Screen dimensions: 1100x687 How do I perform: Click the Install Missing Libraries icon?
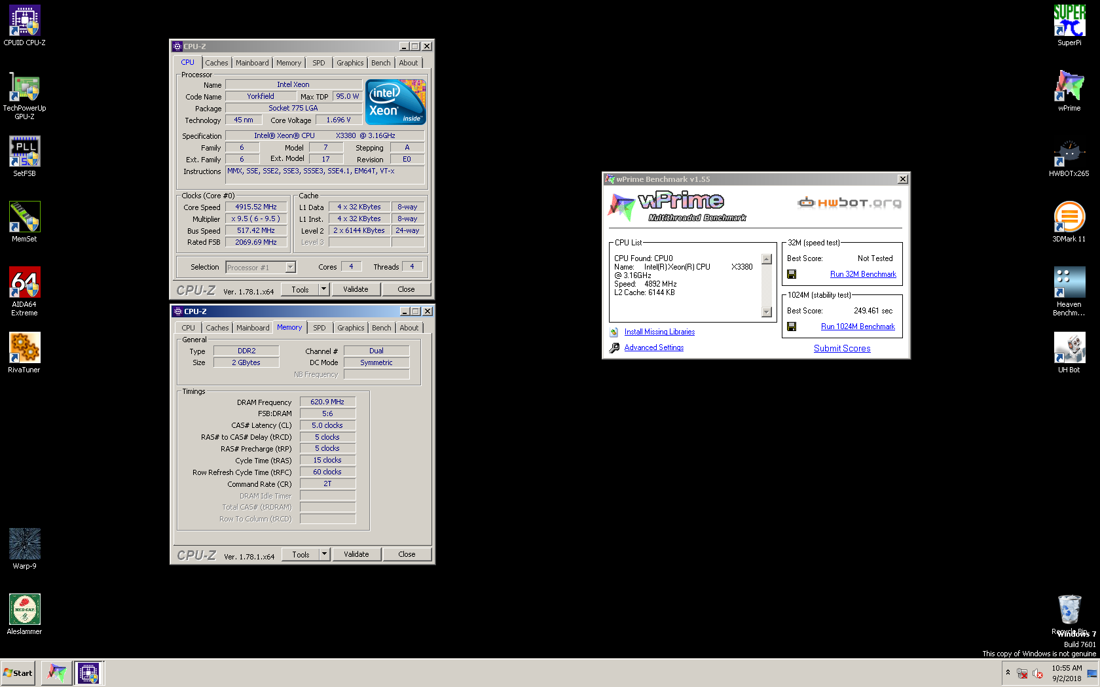(x=614, y=332)
